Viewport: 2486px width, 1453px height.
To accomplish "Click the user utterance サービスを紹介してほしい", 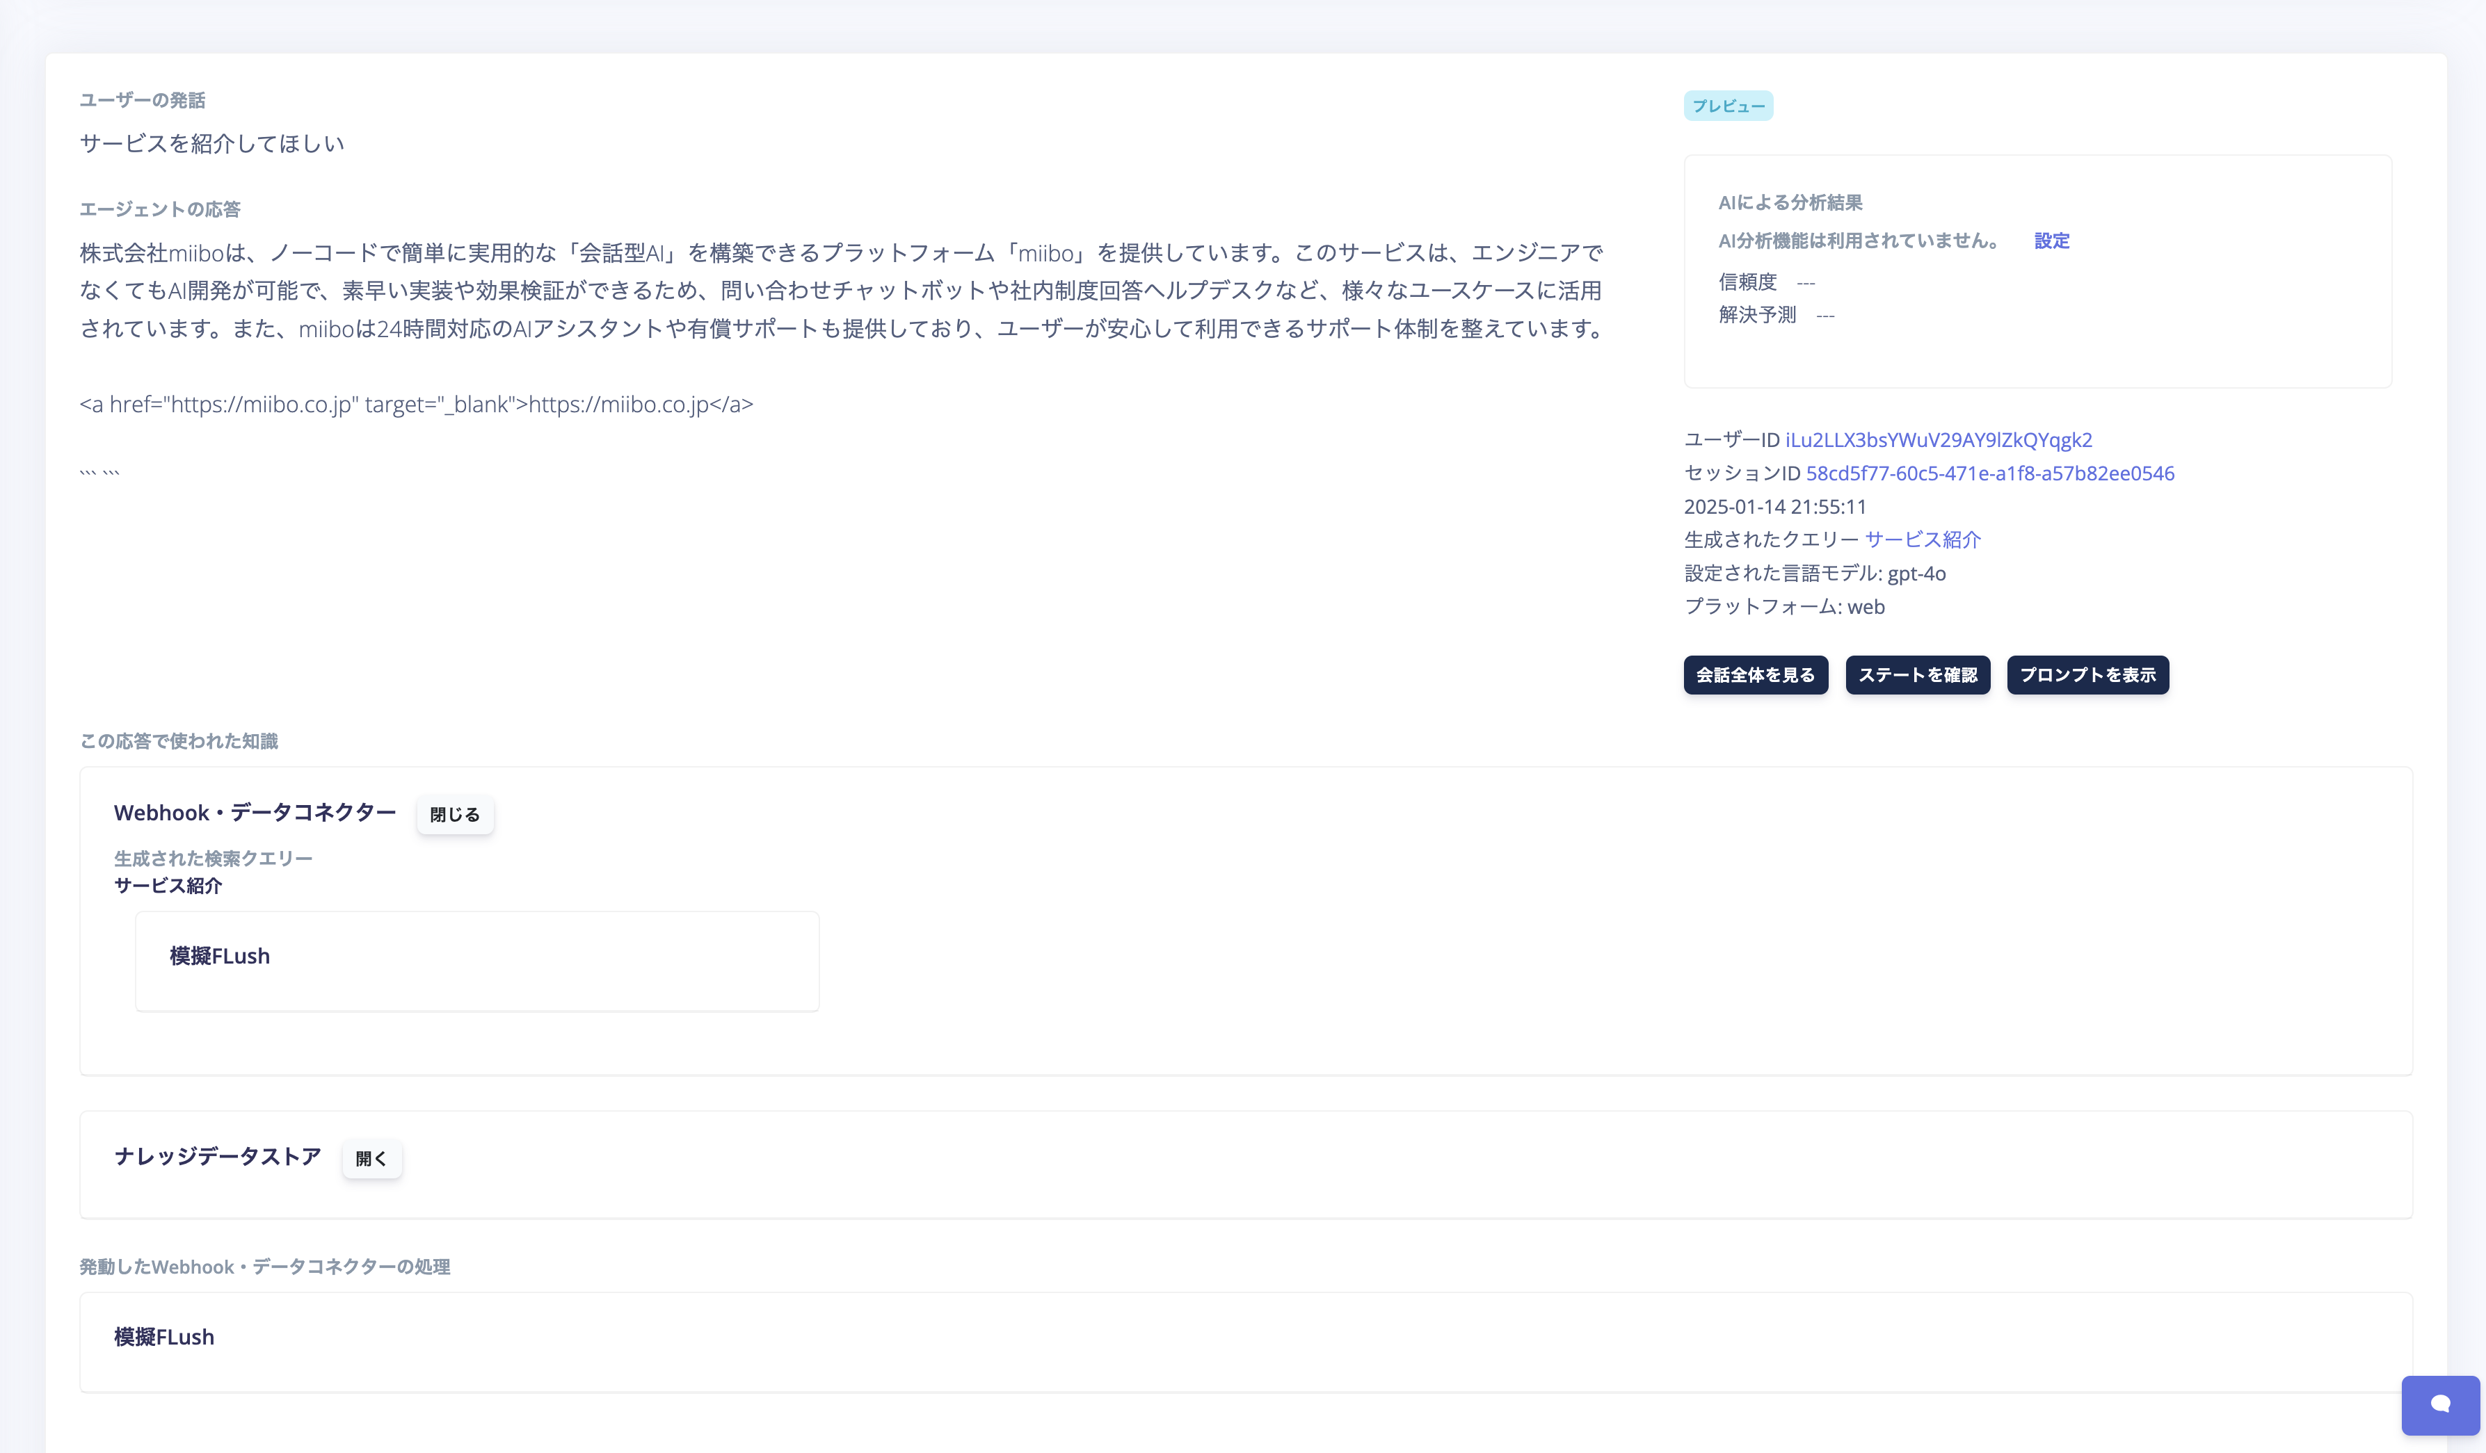I will tap(212, 144).
